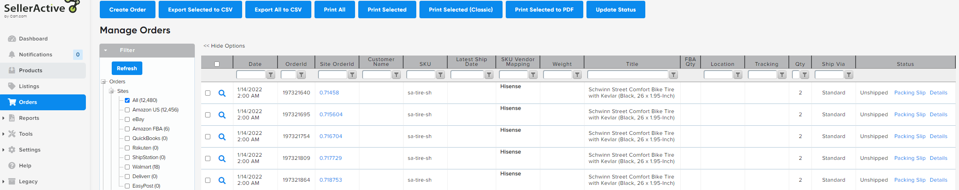This screenshot has height=190, width=959.
Task: Enable the Amazon US site checkbox
Action: click(127, 110)
